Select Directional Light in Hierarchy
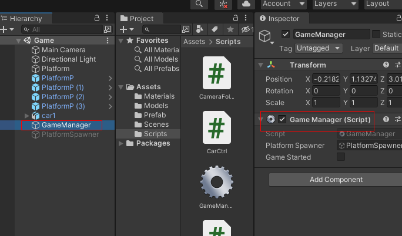The height and width of the screenshot is (236, 402). click(69, 59)
